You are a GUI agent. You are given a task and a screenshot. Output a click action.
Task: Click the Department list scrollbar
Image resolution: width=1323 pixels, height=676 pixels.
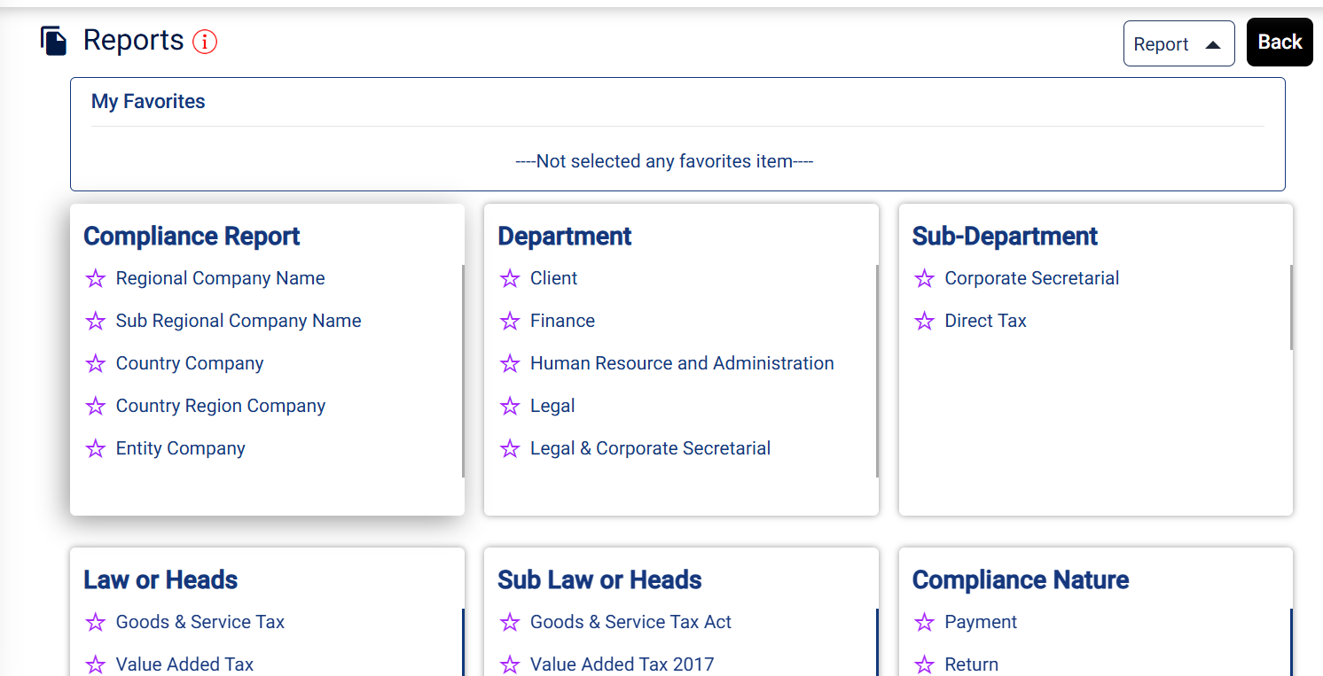877,372
